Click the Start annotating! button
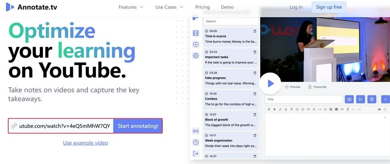Screen dimensions: 390x164 tap(138, 126)
